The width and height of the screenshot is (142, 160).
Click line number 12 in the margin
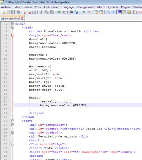pos(5,67)
